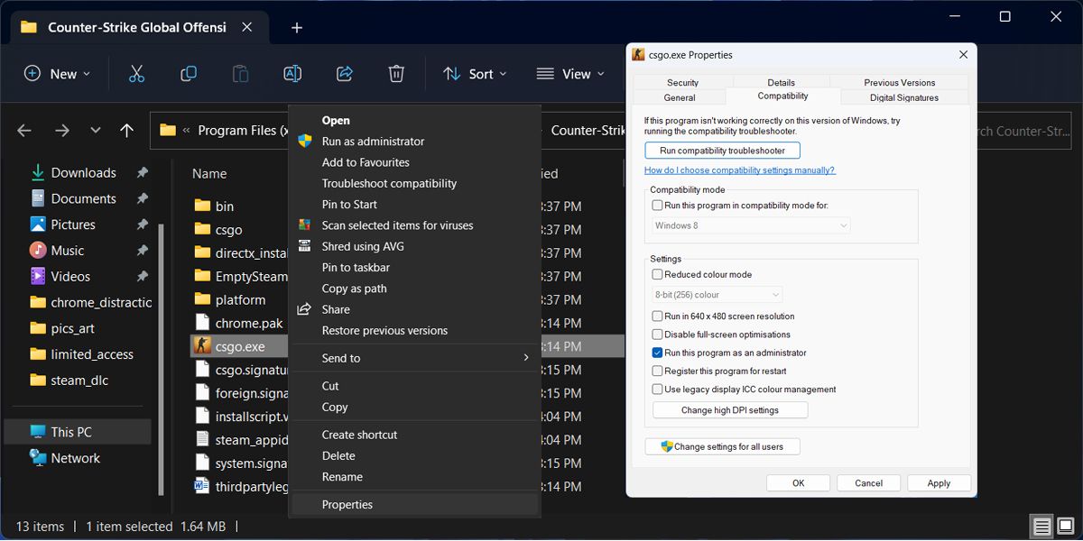
Task: Click Change settings for all users
Action: tap(722, 446)
